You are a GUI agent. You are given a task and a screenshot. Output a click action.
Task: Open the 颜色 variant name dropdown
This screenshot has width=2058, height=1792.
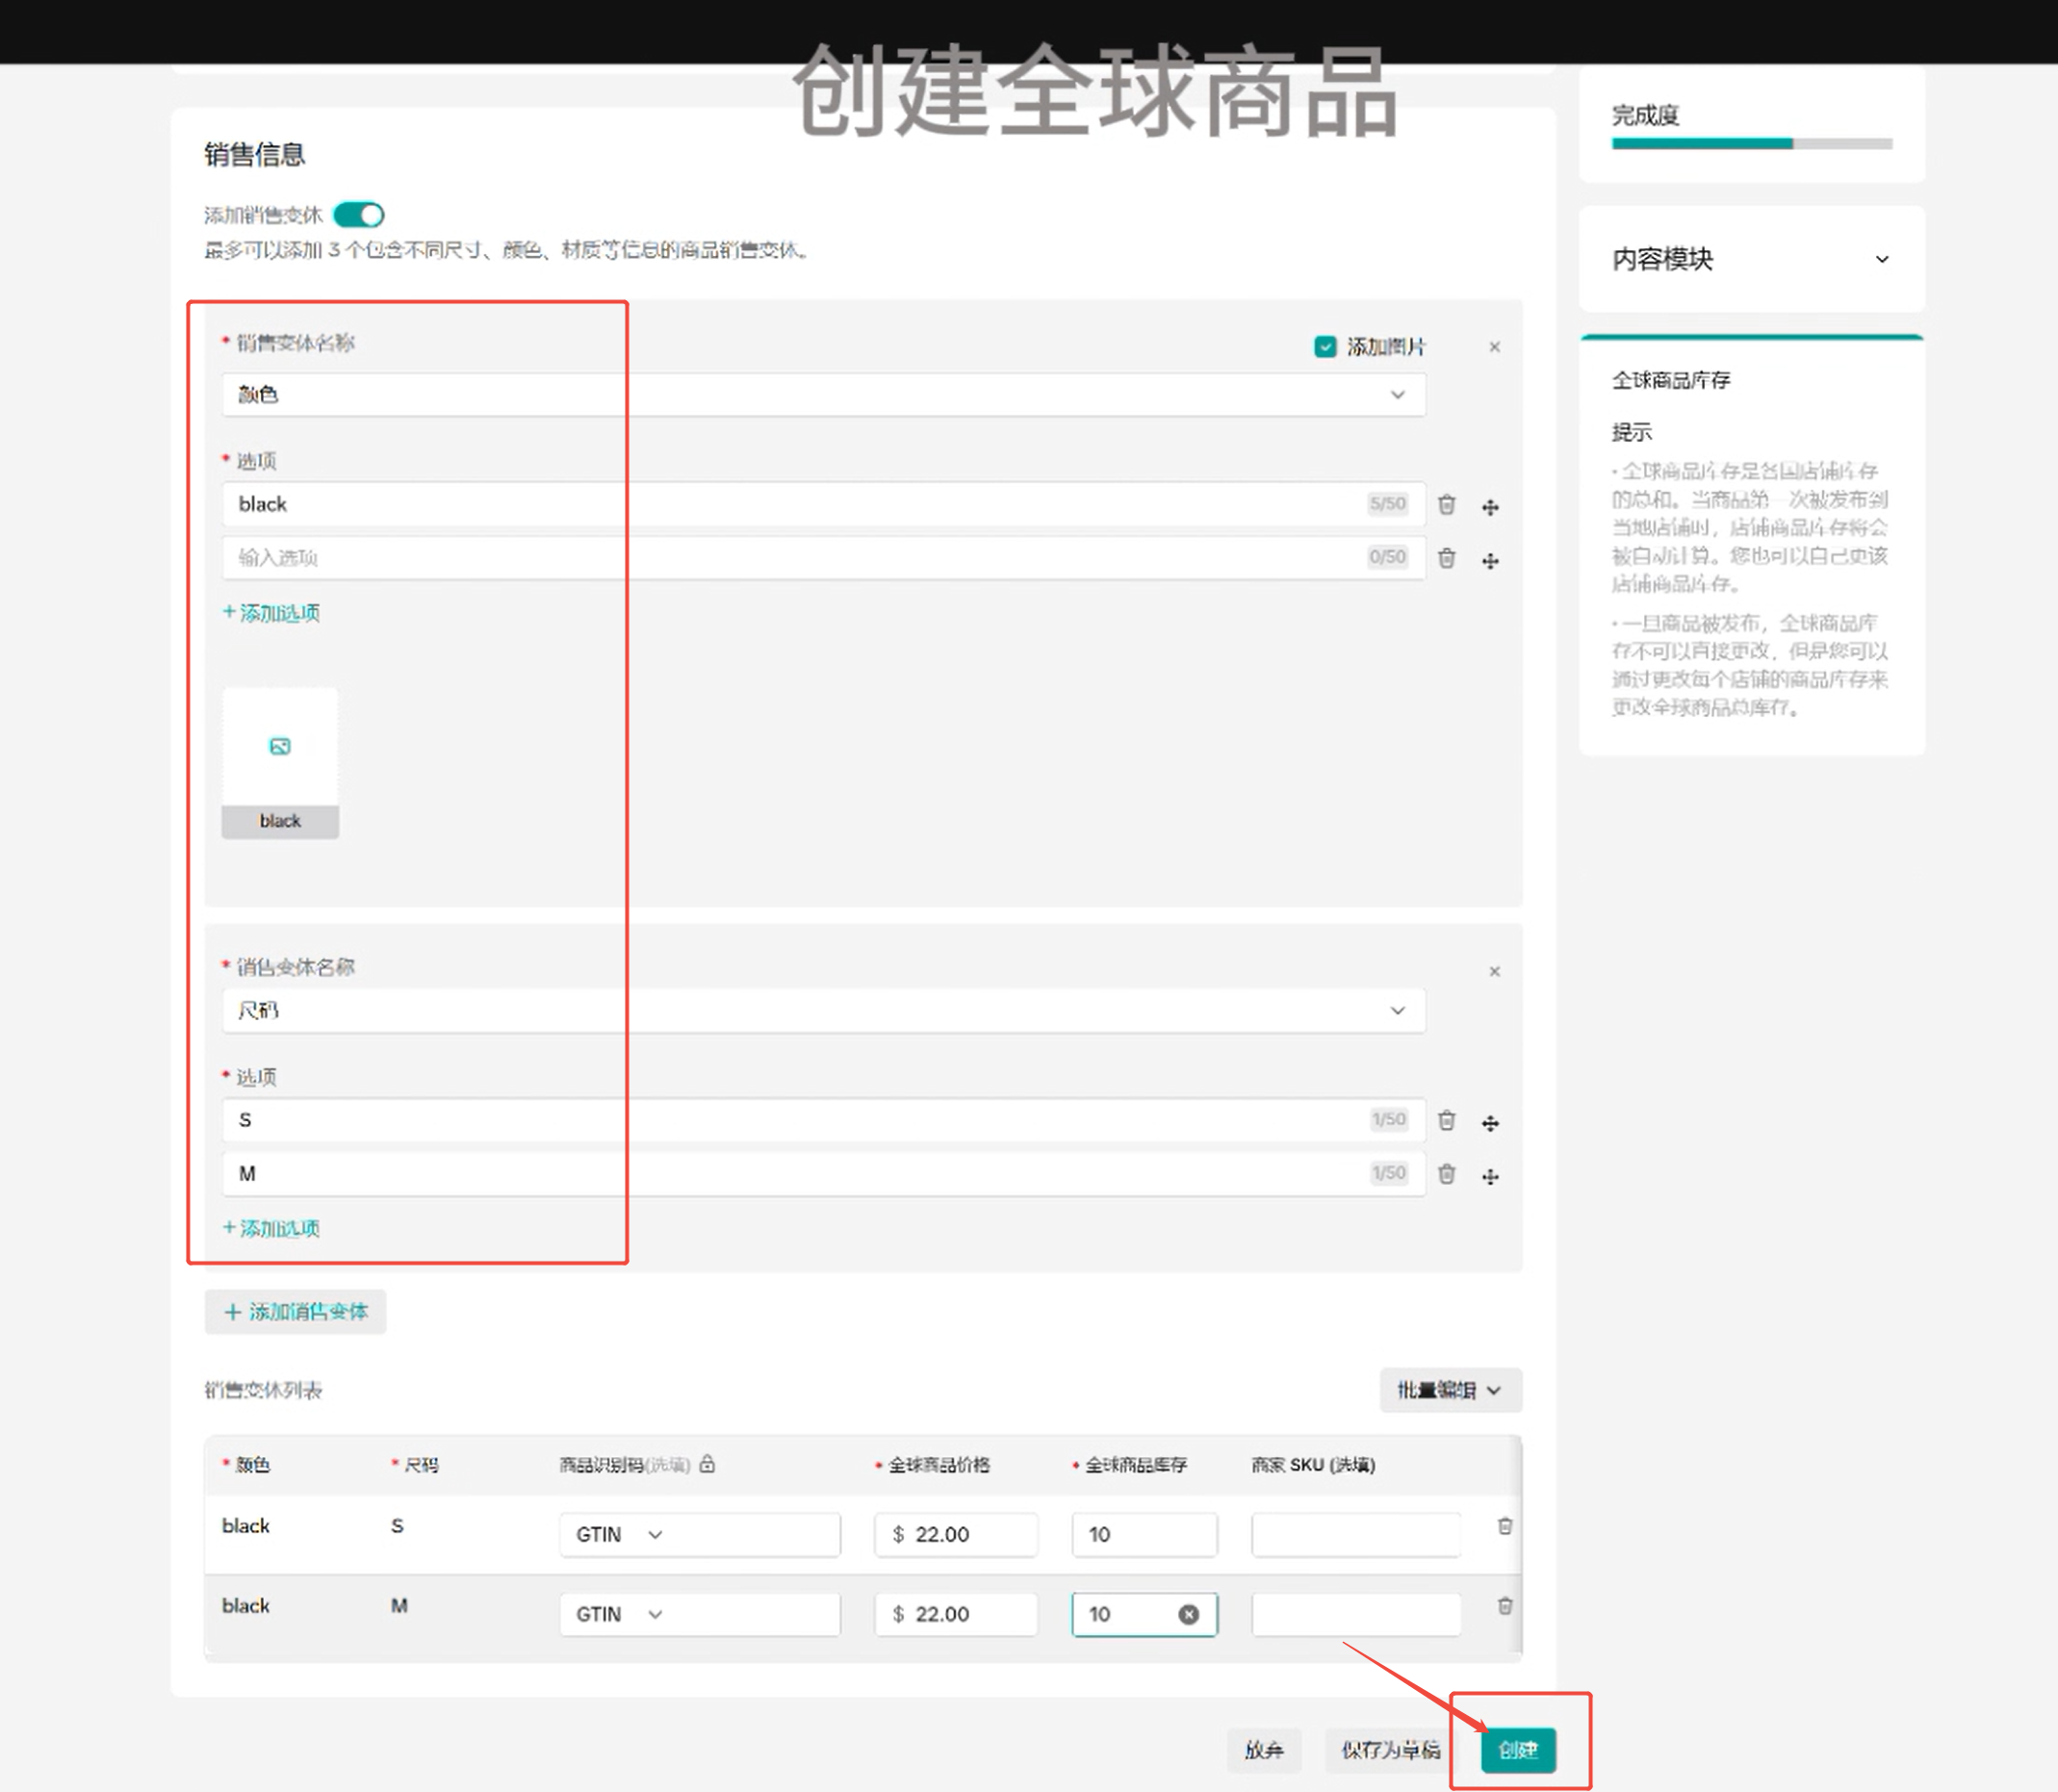click(x=823, y=394)
